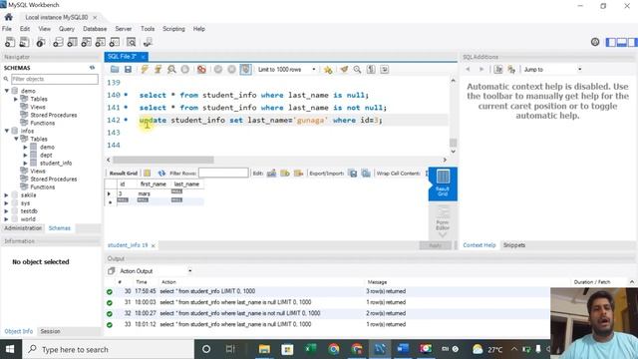Click the Filter Rows input field

tap(223, 173)
